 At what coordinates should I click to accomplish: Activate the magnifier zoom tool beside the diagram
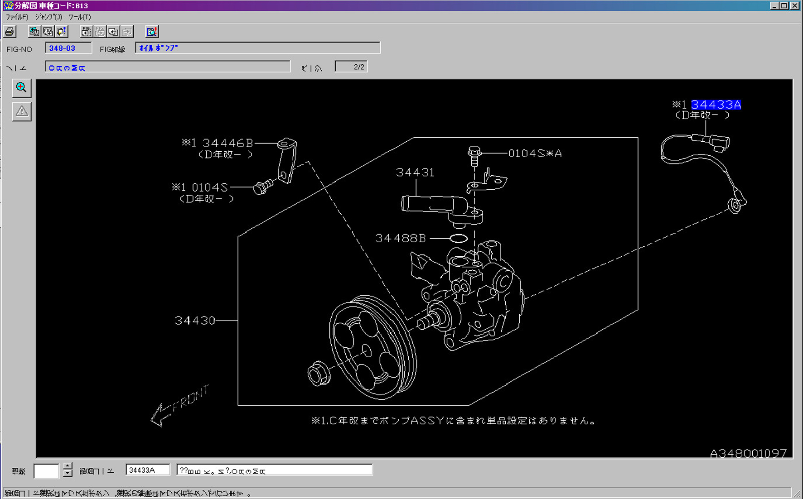21,88
